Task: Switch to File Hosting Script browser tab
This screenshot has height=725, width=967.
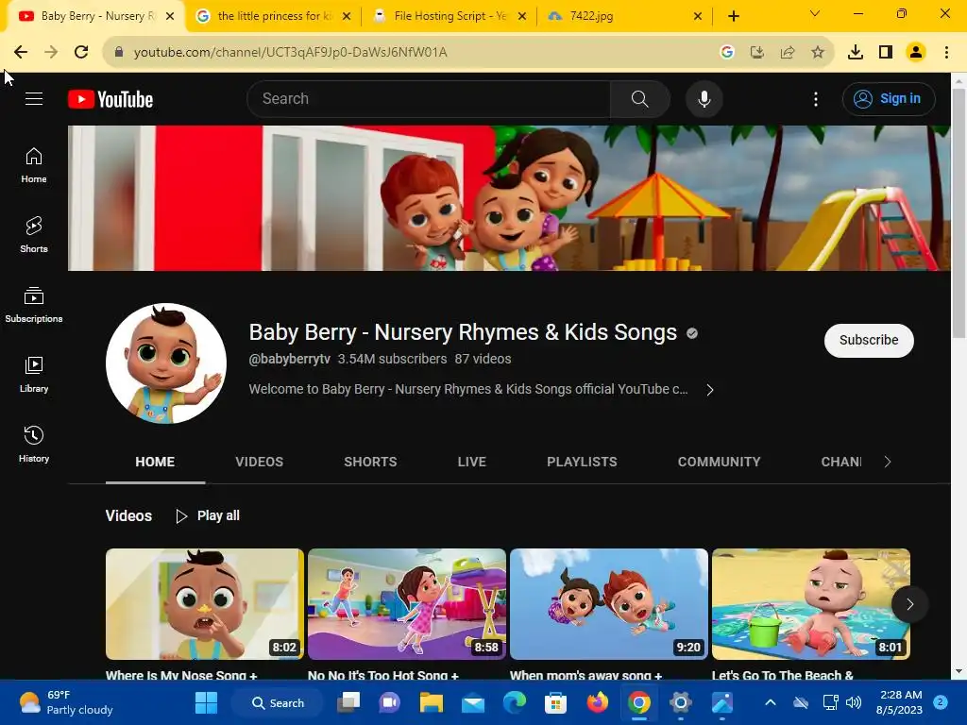Action: [449, 17]
